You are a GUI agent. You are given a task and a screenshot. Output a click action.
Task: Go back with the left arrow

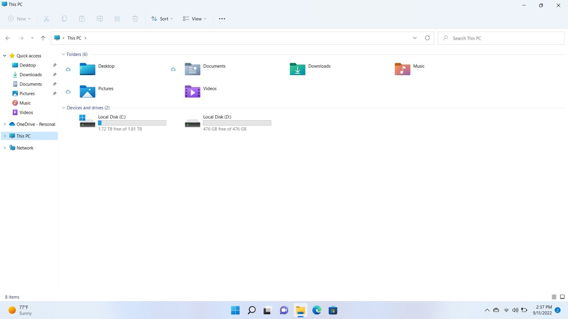(8, 38)
